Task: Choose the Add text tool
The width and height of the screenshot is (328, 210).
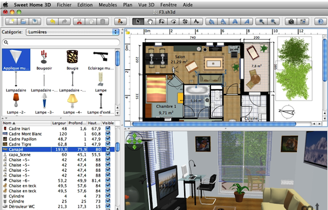Action: coord(197,21)
